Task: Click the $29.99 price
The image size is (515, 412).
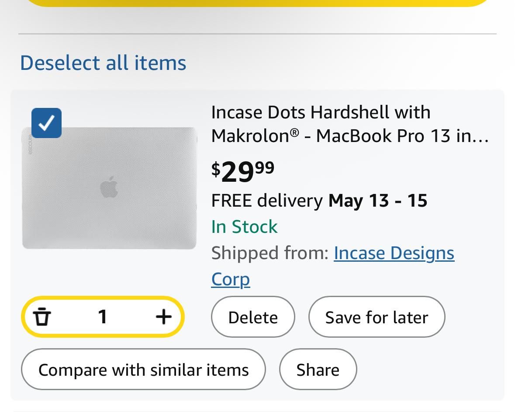Action: click(x=243, y=172)
